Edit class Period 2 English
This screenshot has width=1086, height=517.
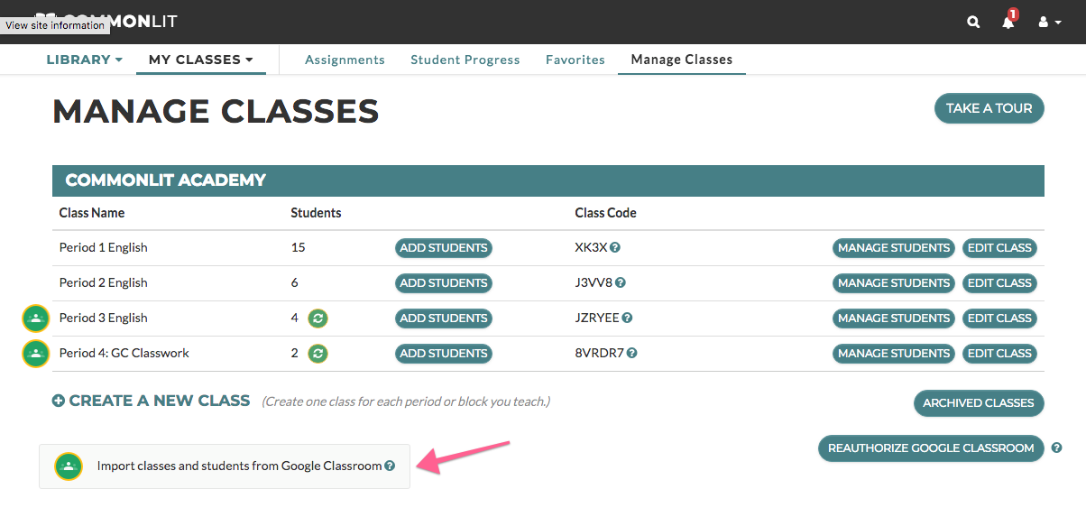click(999, 282)
